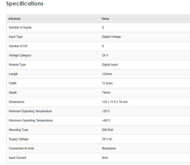Select the Width value 11.5mm
The image size is (190, 165).
(x=107, y=83)
